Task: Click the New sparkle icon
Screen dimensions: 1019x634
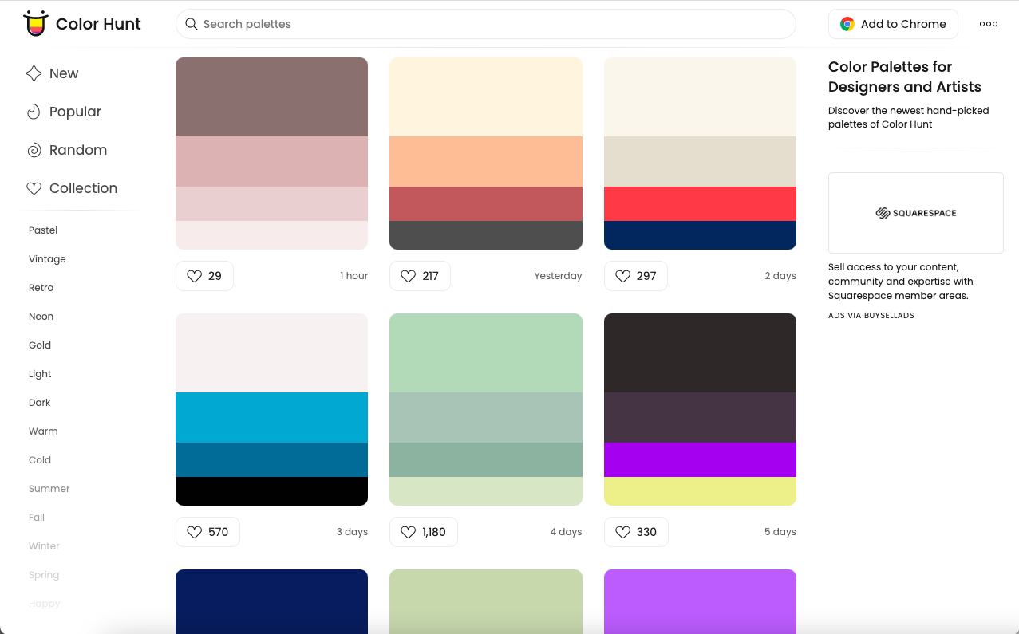Action: [34, 73]
